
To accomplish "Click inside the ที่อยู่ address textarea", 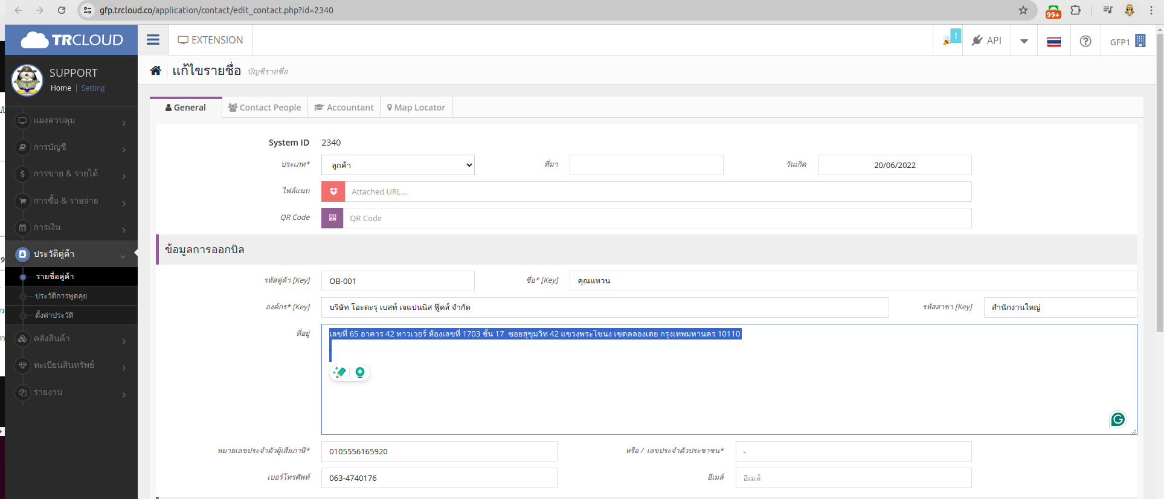I will point(729,379).
